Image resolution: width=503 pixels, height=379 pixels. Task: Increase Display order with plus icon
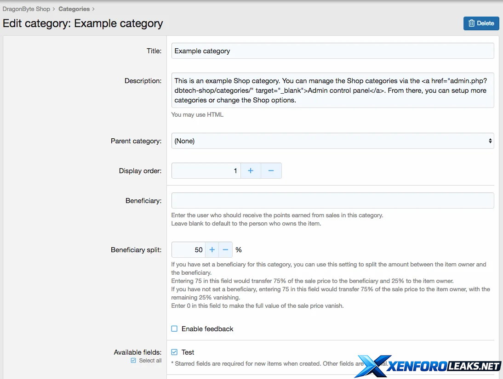[251, 171]
